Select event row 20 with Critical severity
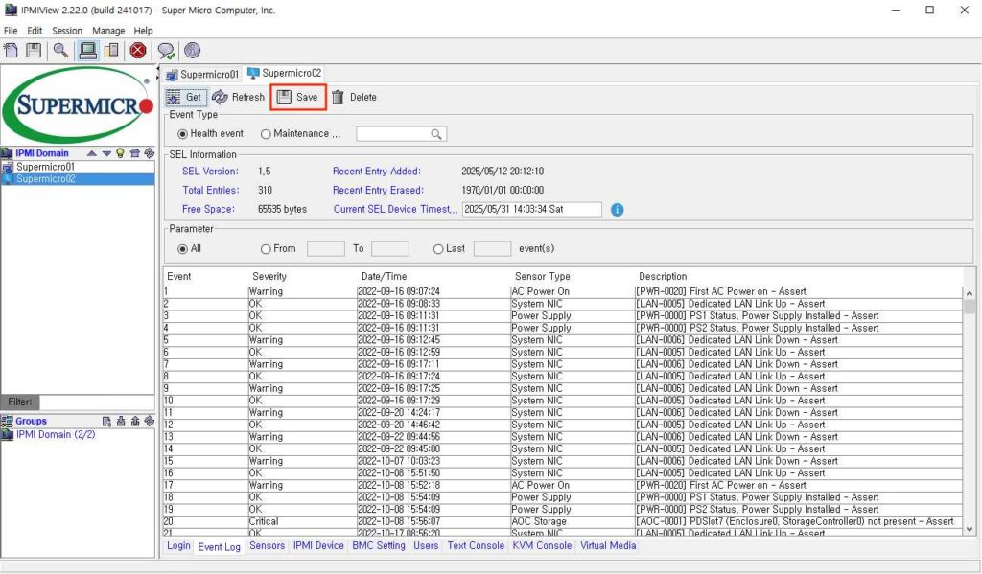The width and height of the screenshot is (982, 574). 562,521
